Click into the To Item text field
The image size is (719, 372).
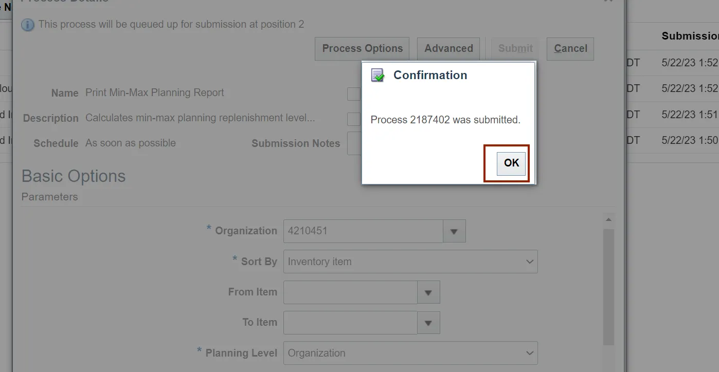point(350,323)
